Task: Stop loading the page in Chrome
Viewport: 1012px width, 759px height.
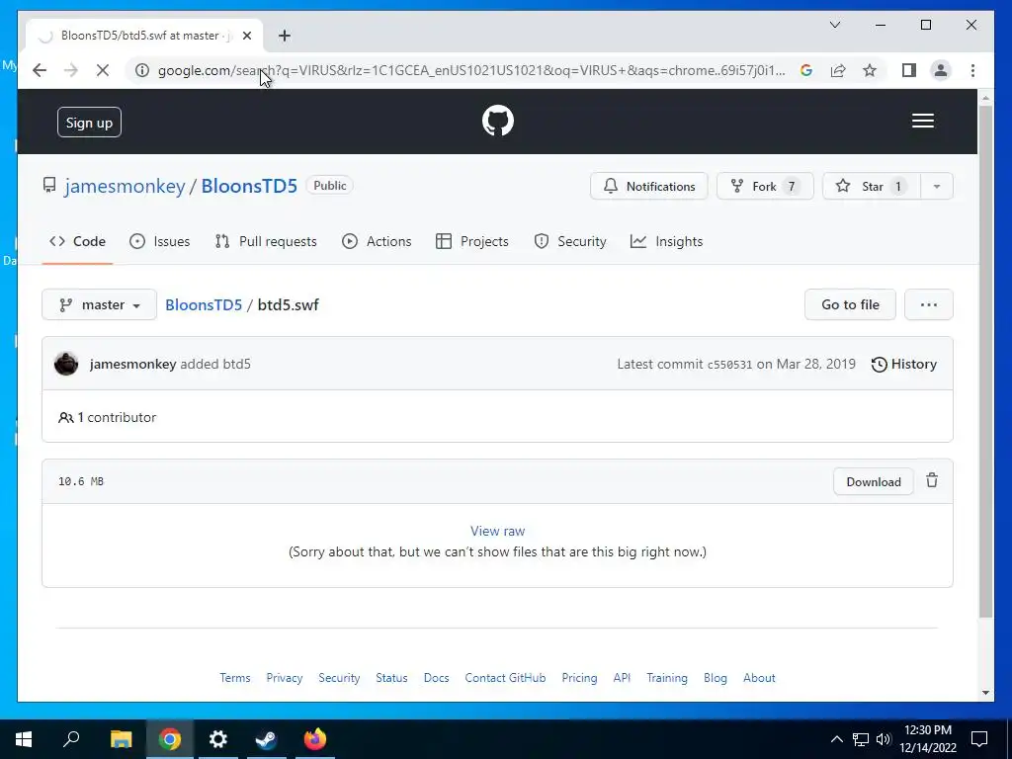Action: (x=103, y=70)
